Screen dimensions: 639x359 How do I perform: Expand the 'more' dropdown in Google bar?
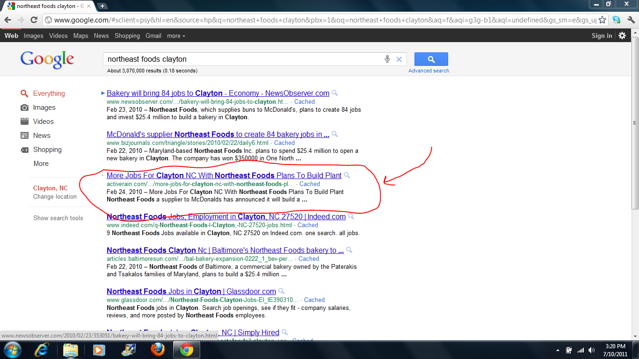176,36
